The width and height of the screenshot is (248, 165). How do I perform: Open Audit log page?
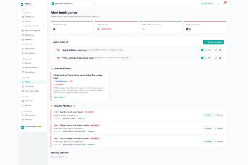tap(33, 101)
